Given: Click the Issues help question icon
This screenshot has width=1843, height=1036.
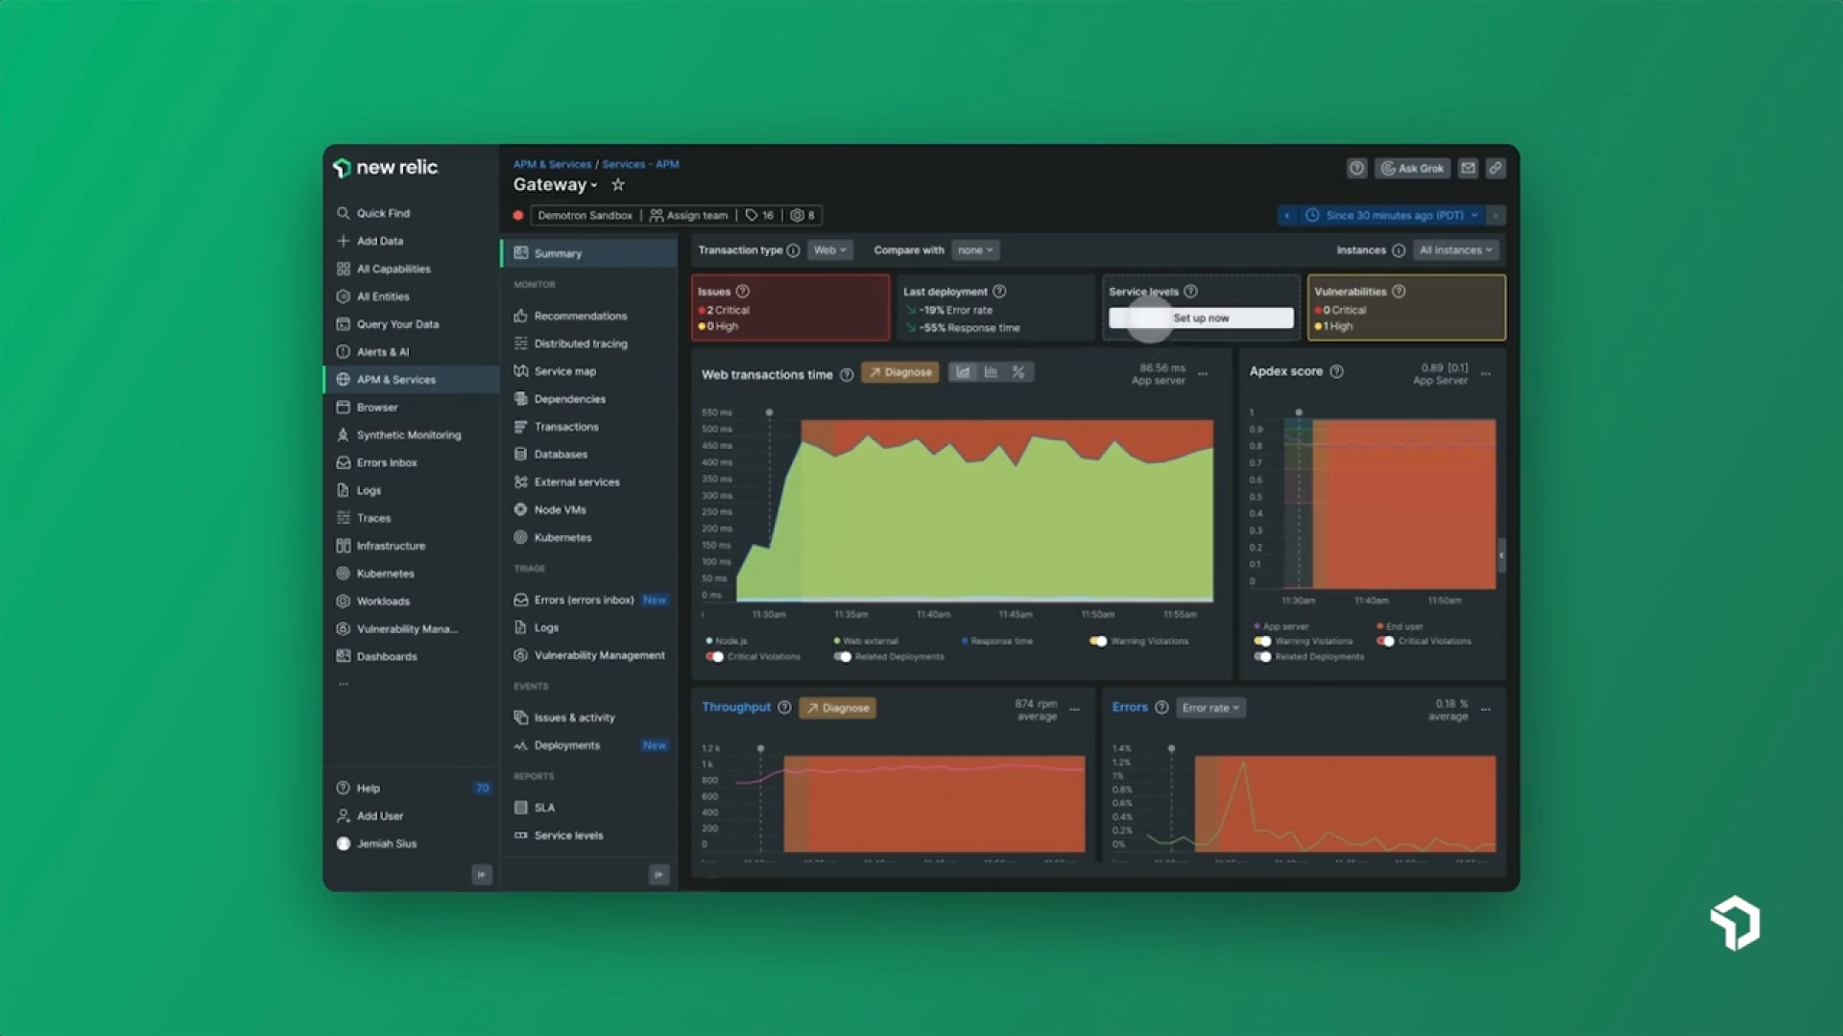Looking at the screenshot, I should [x=742, y=292].
